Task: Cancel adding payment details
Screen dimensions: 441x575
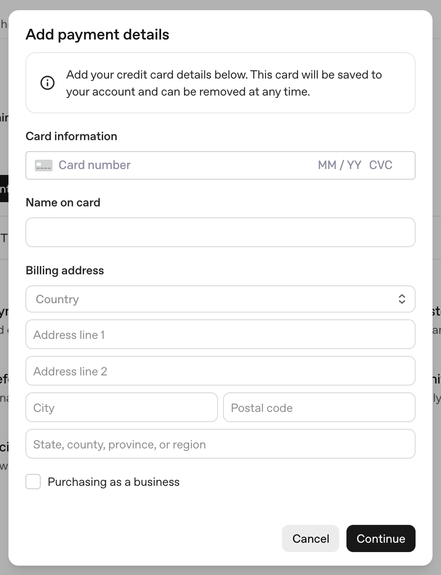Action: [x=310, y=538]
